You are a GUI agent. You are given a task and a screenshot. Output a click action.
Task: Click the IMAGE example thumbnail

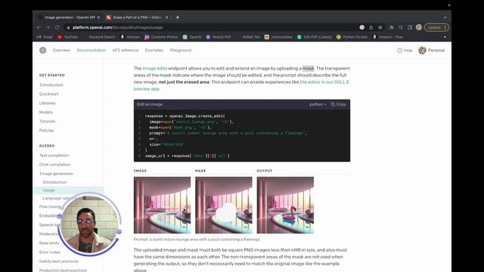tap(162, 205)
